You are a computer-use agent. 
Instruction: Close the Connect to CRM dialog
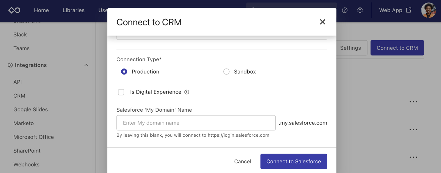point(322,22)
